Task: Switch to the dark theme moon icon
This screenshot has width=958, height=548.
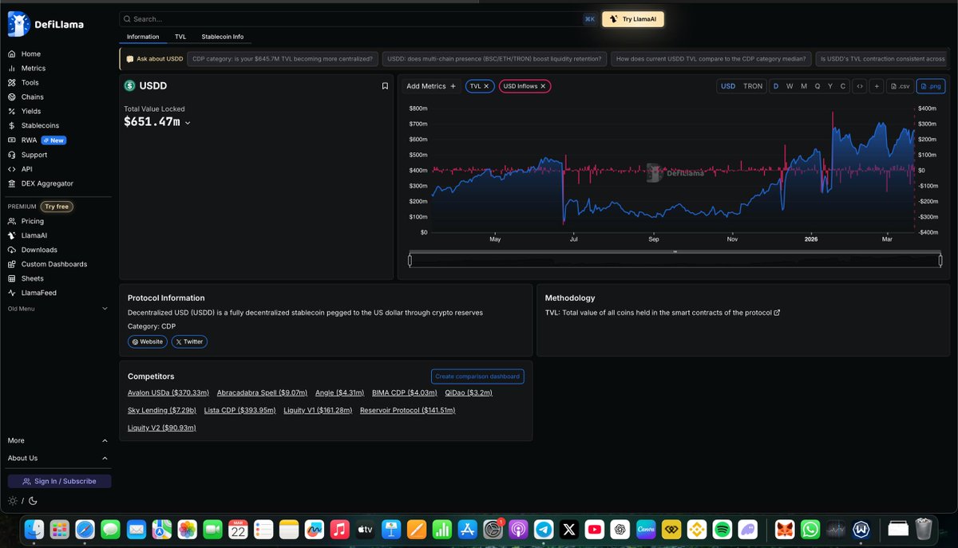Action: [x=32, y=501]
